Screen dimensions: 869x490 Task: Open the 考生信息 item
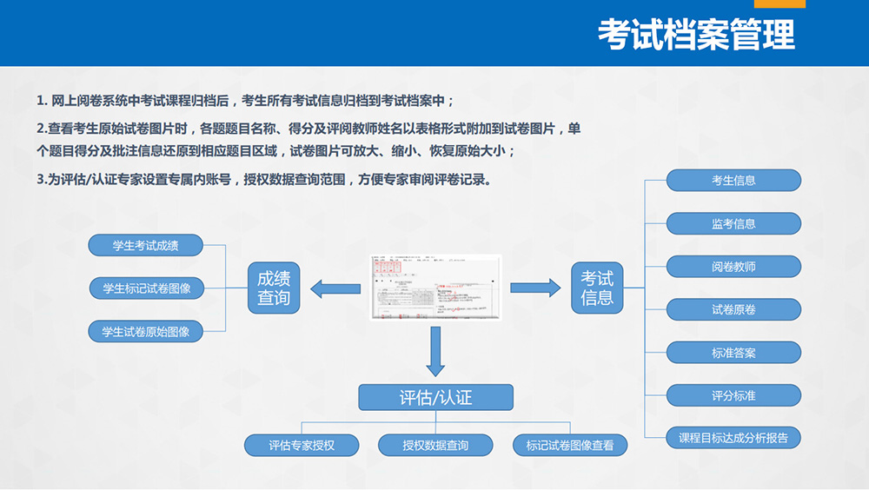pyautogui.click(x=733, y=181)
